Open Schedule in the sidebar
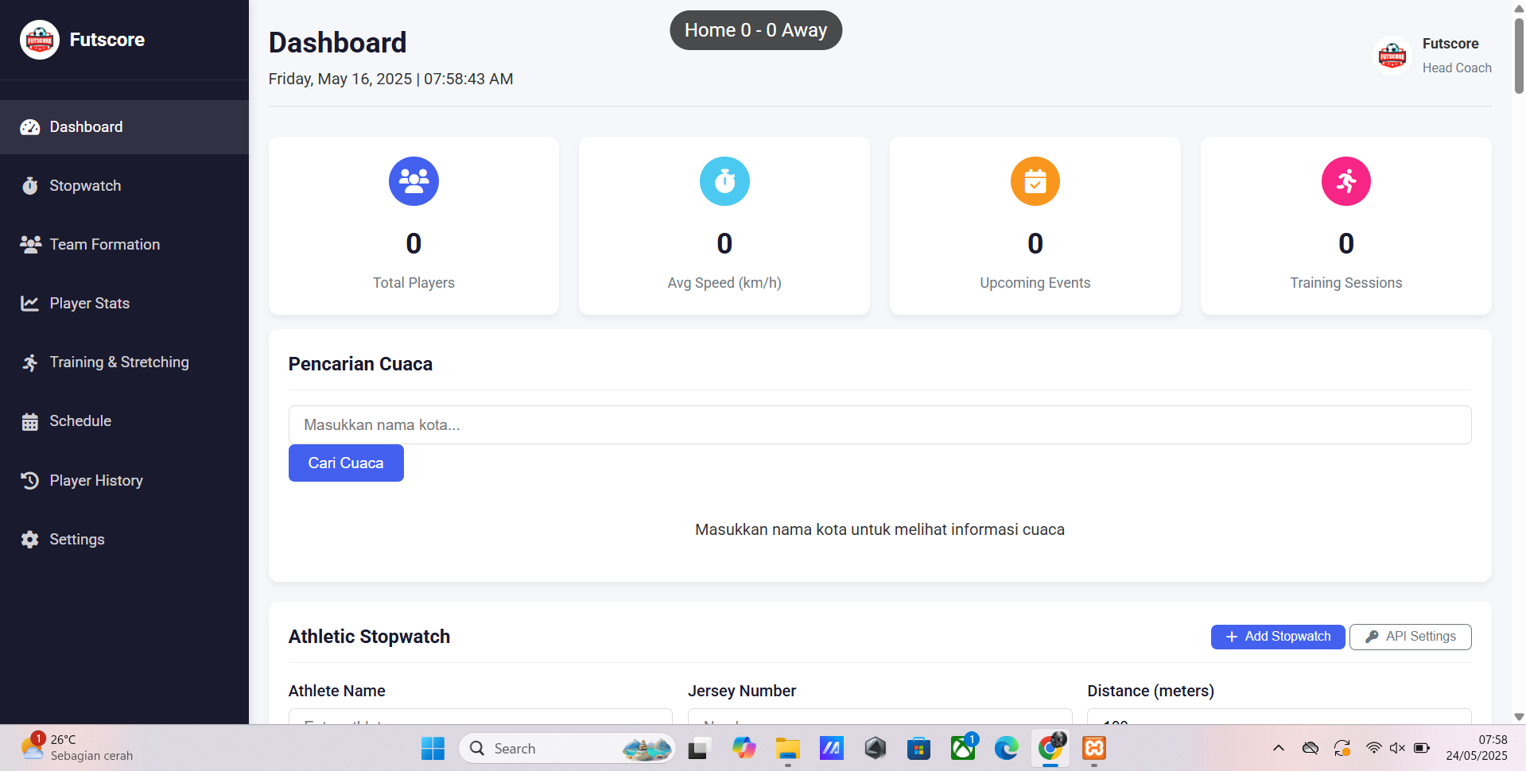The height and width of the screenshot is (771, 1526). pos(124,421)
